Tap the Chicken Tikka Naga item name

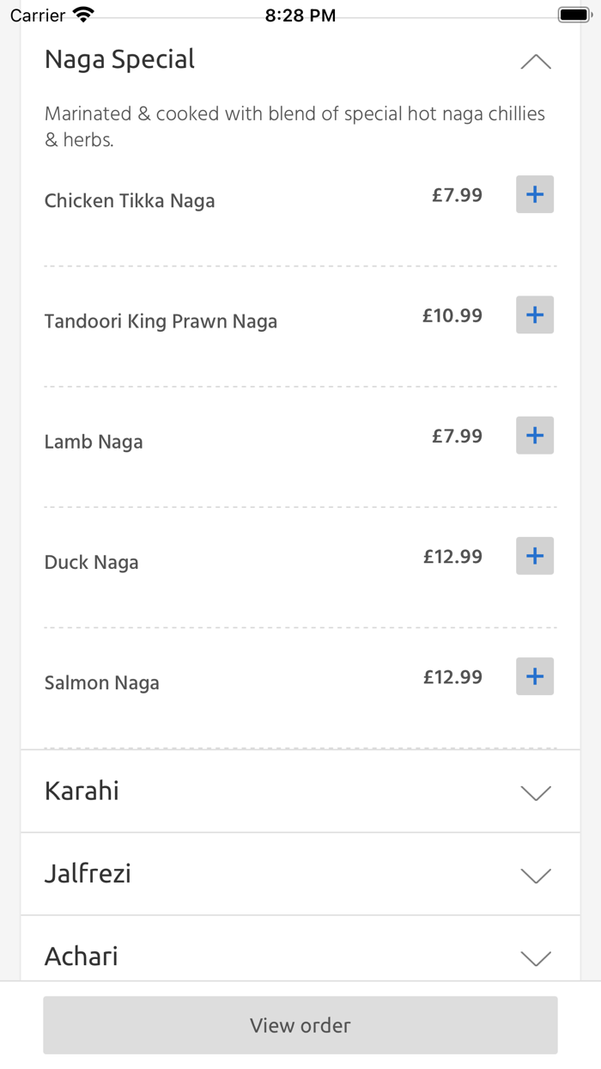(130, 201)
